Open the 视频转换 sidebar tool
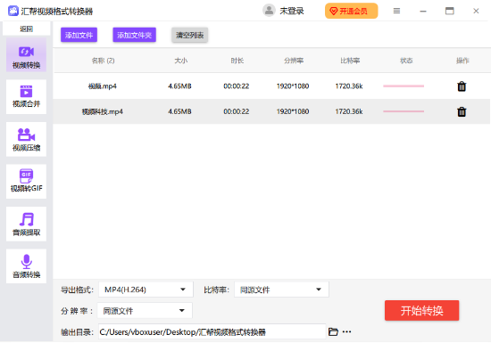The width and height of the screenshot is (491, 343). [x=26, y=55]
